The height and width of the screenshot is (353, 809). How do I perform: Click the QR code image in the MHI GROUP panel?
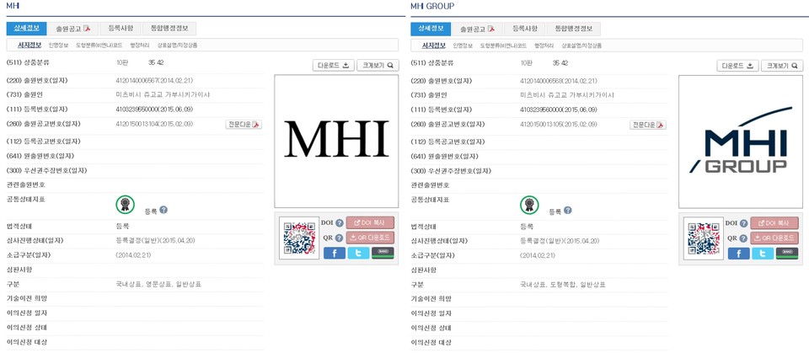(704, 238)
